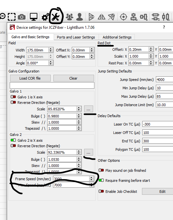Click the crosshair target position icon

(x=124, y=17)
